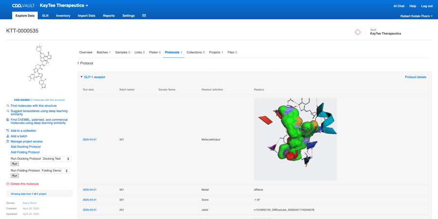Image resolution: width=438 pixels, height=219 pixels.
Task: Click the red diamond vault icon
Action: tap(358, 32)
